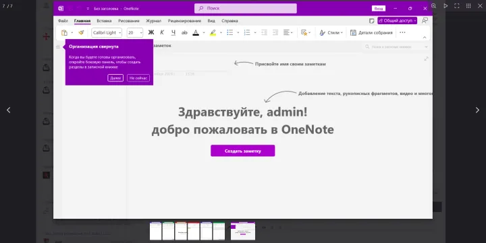Image resolution: width=486 pixels, height=243 pixels.
Task: Expand the bullet styles arrow
Action: [x=238, y=32]
